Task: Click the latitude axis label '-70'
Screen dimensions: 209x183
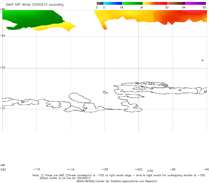Action: 3,67
